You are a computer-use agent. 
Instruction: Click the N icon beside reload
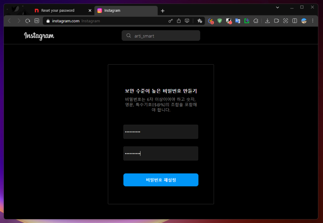(37, 21)
